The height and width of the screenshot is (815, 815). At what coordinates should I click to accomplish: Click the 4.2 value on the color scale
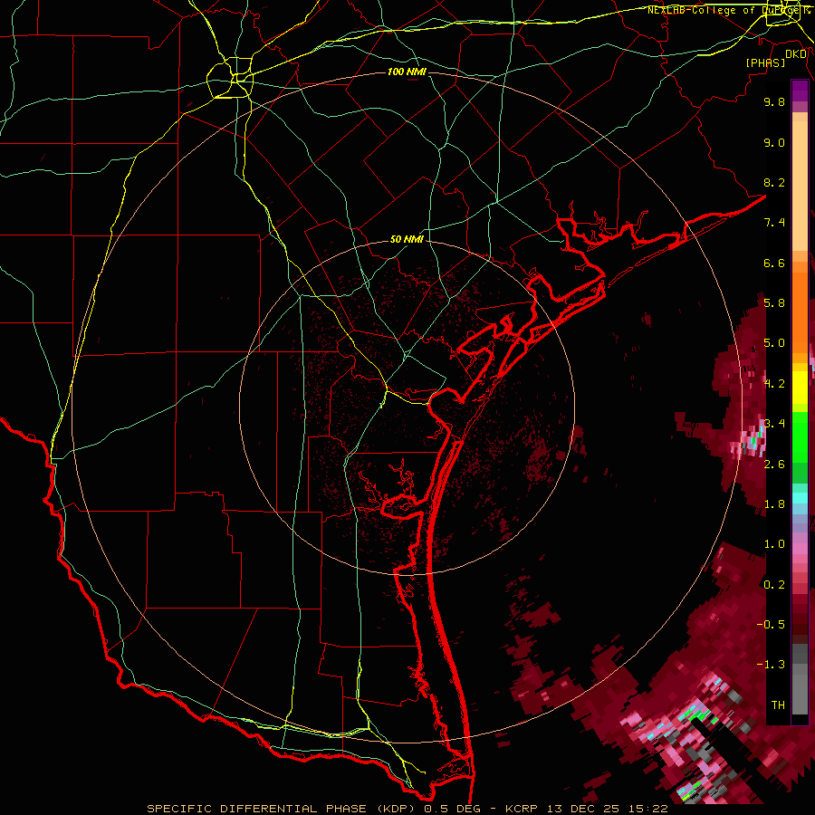point(774,384)
